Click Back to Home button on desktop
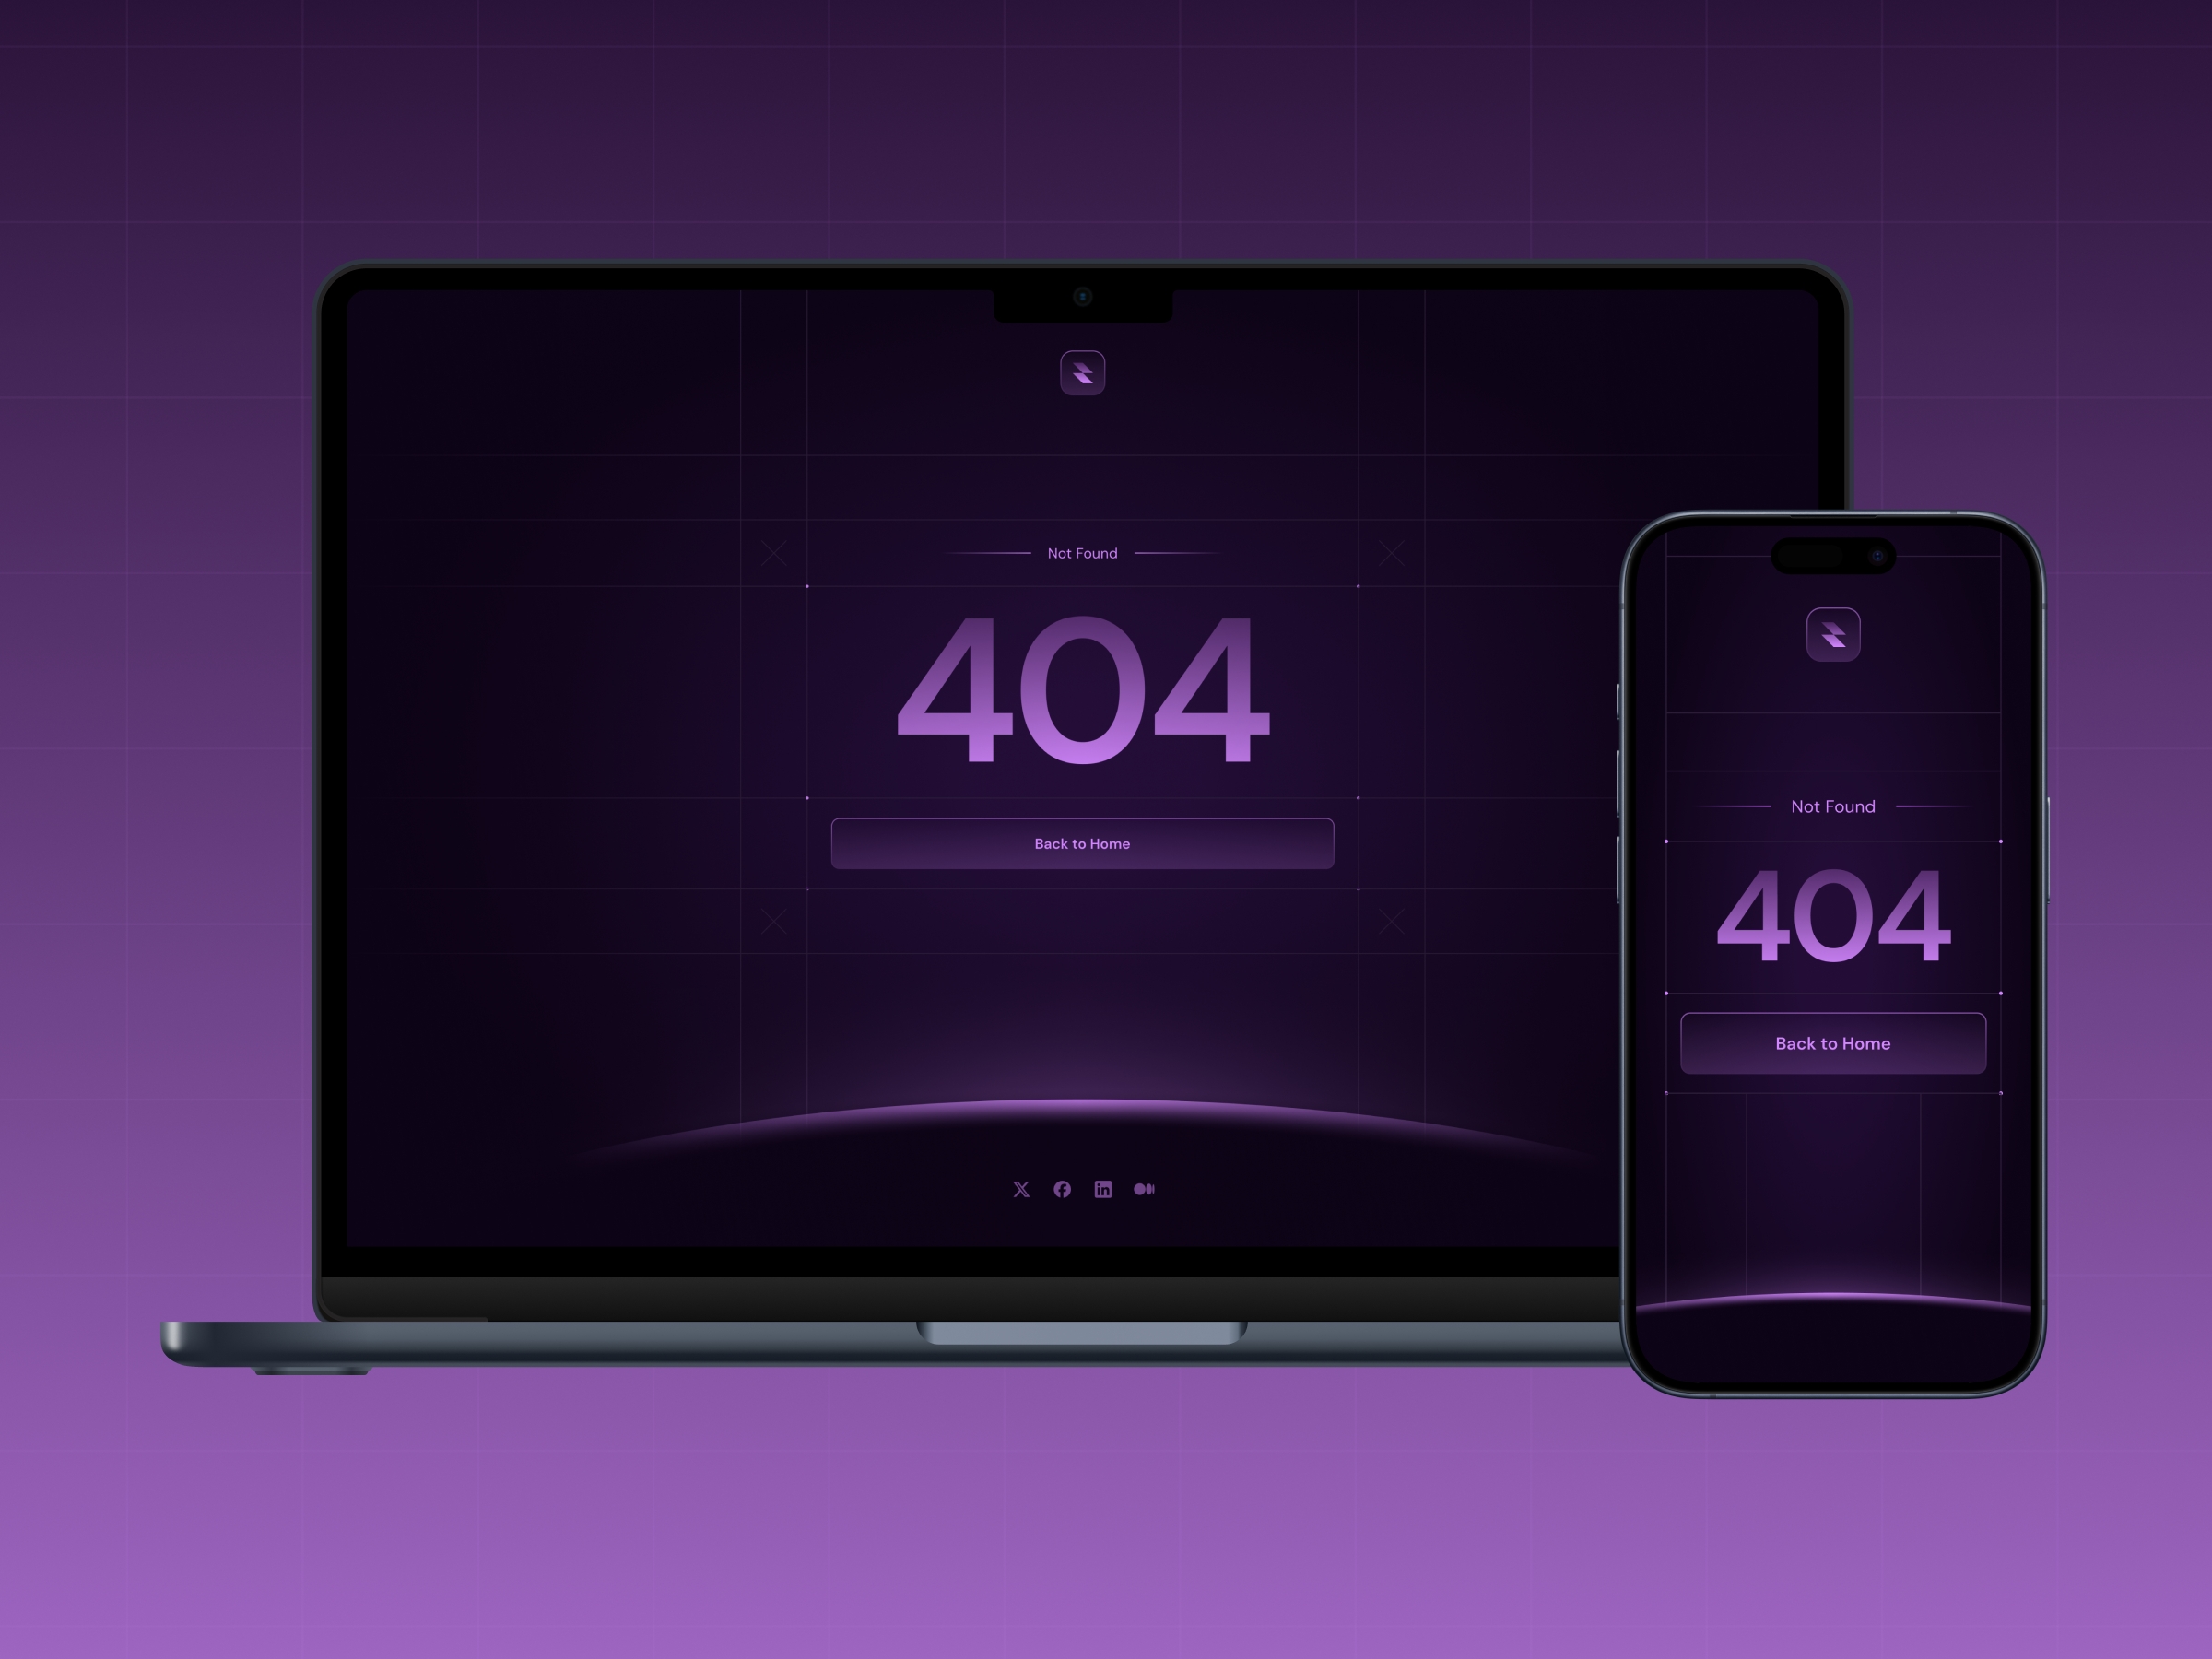Screen dimensions: 2212x1659 click(1080, 843)
